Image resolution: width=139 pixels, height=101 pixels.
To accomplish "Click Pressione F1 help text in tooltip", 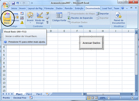I will pyautogui.click(x=27, y=42).
